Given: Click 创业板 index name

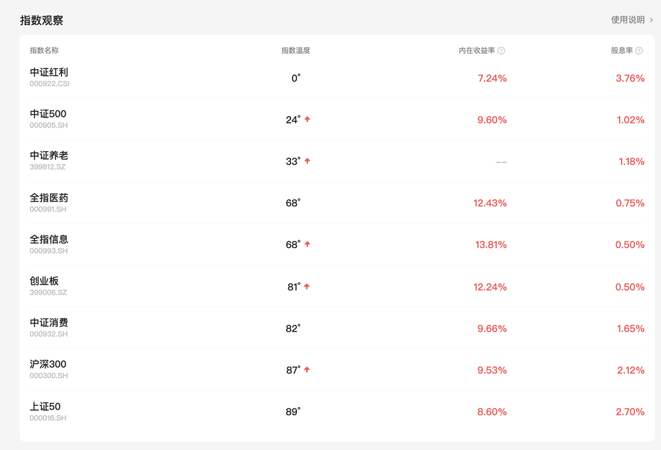Looking at the screenshot, I should click(x=44, y=281).
